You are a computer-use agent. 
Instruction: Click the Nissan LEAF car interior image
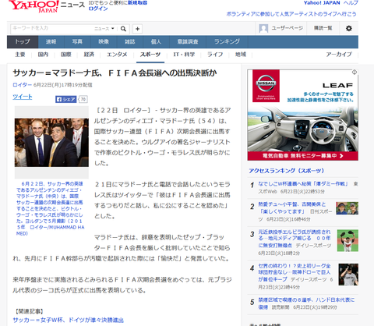point(303,129)
